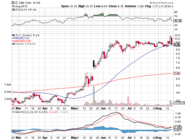Image resolution: width=185 pixels, height=140 pixels.
Task: Click the RSI 49.46 value tag on axis
Action: (178, 21)
